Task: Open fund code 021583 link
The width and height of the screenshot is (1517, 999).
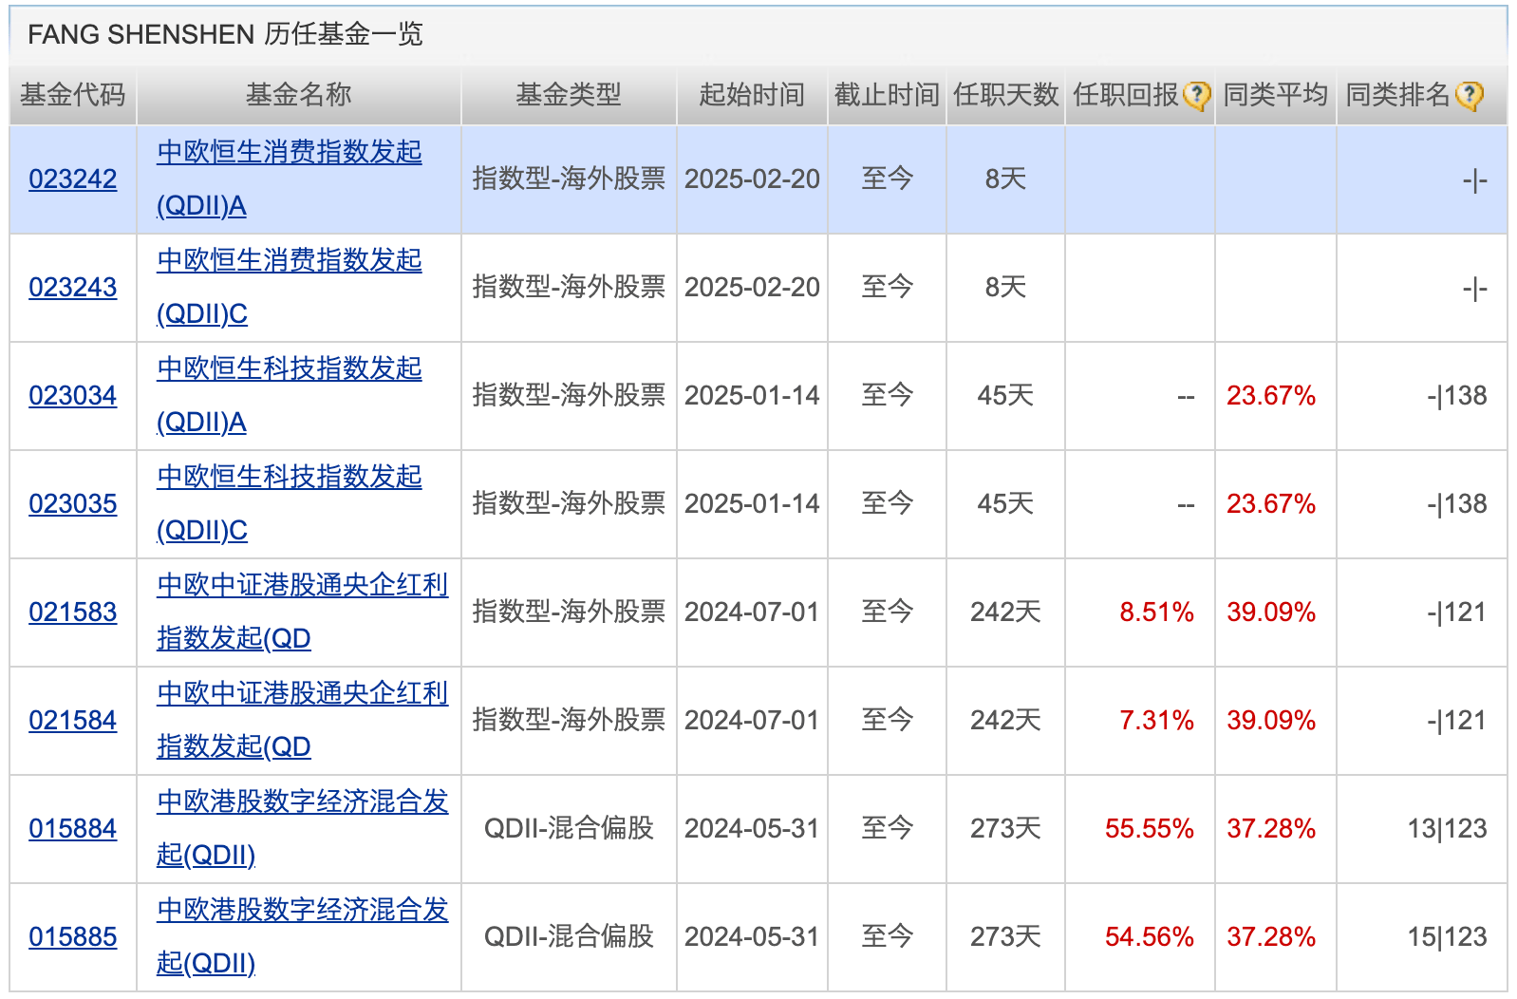Action: pos(73,612)
